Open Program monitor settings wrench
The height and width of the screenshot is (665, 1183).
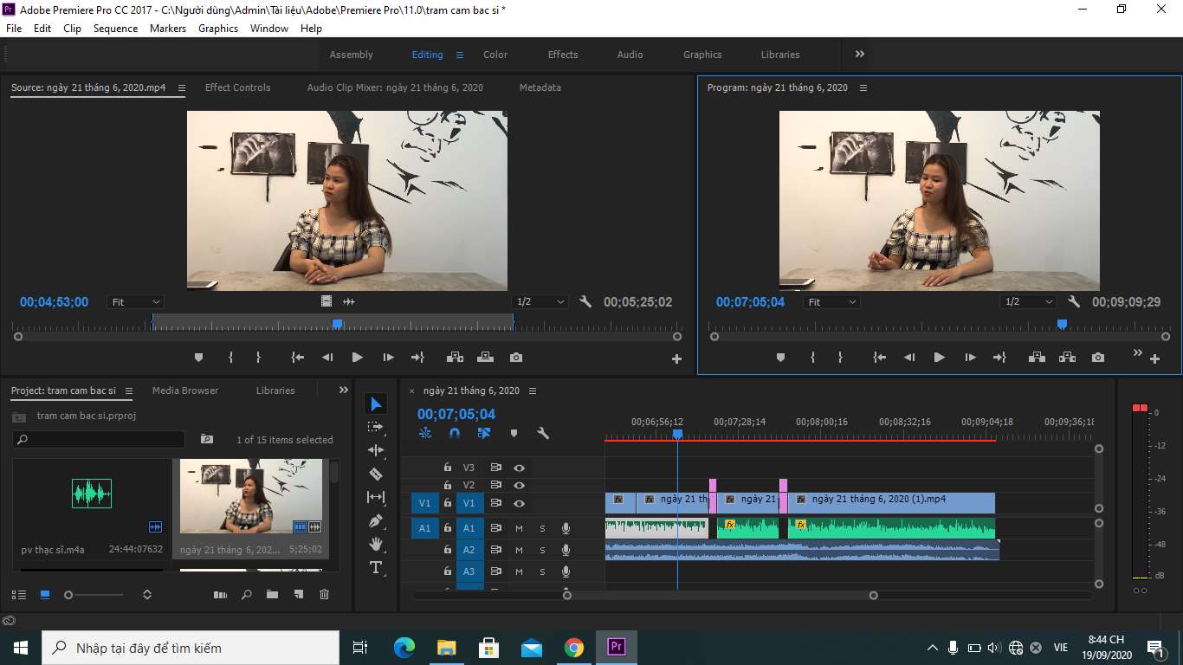tap(1074, 301)
